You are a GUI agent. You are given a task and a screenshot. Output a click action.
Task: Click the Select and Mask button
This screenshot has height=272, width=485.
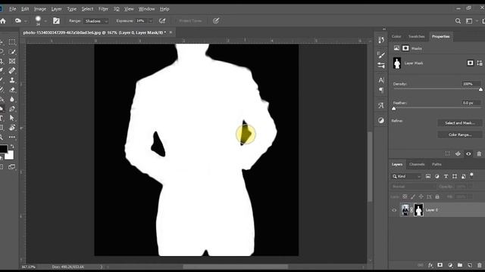pos(460,123)
